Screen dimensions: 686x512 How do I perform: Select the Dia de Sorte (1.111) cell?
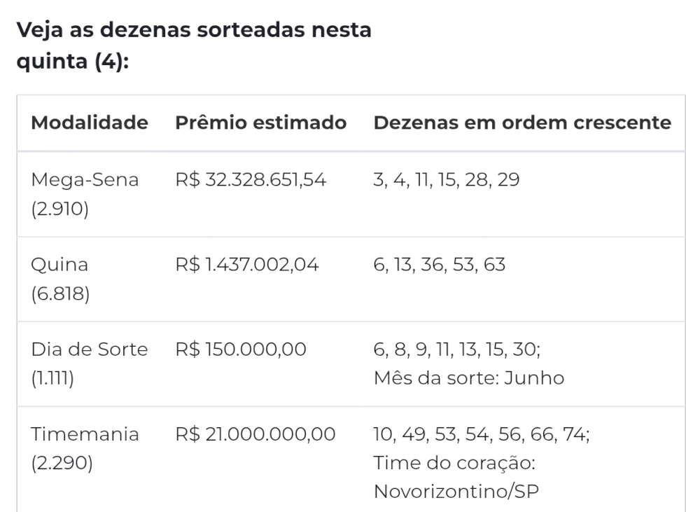(x=90, y=364)
